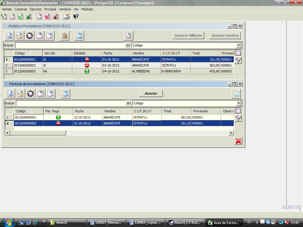The width and height of the screenshot is (303, 227).
Task: Select order row 20120A000003 in Pedidos
Action: tap(119, 71)
